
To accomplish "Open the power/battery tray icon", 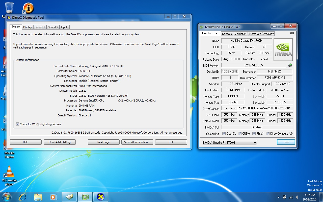I will pos(284,197).
